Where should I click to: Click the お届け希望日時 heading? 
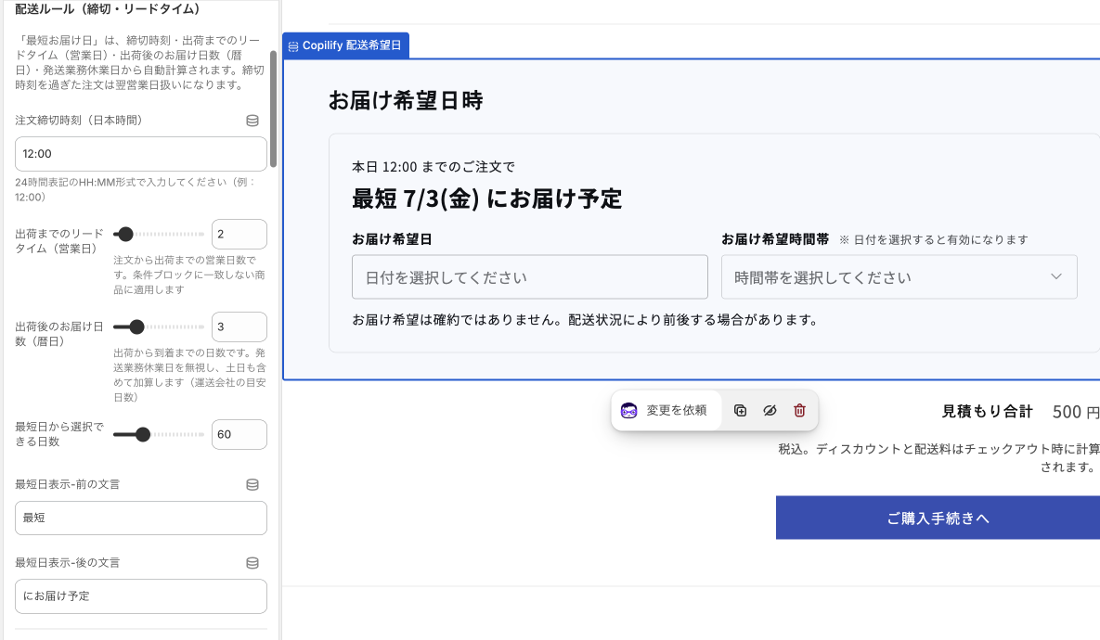[x=406, y=101]
